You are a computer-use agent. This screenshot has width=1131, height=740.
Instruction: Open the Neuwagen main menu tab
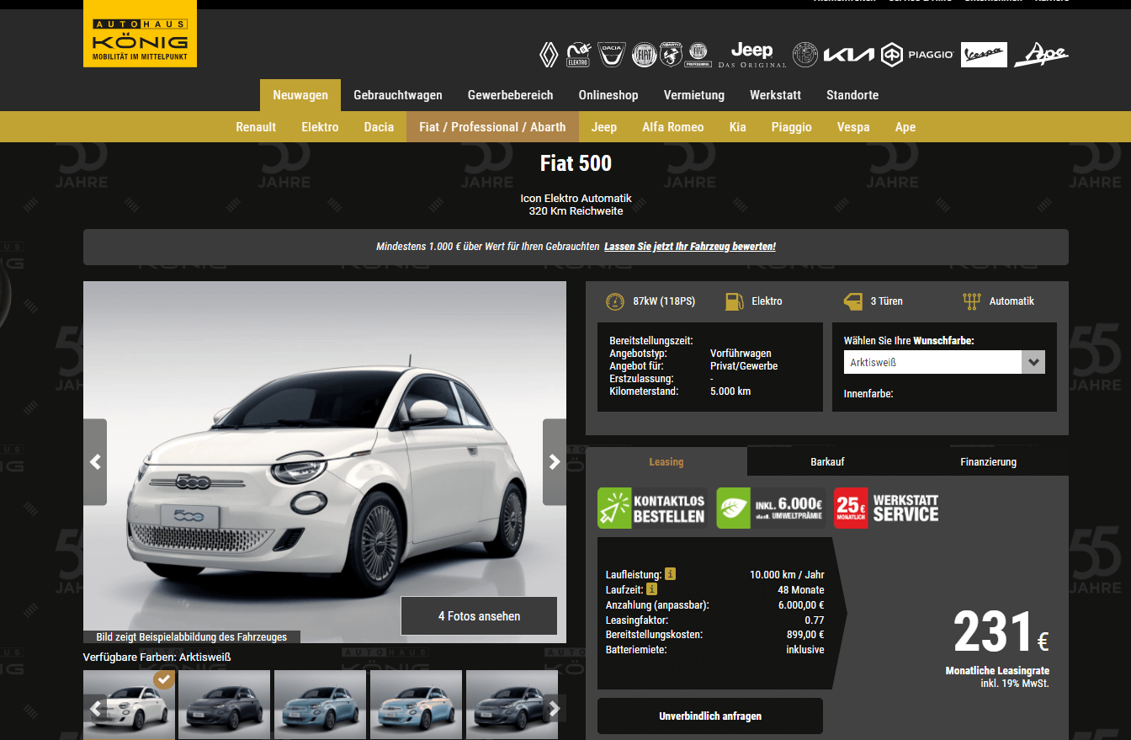(x=300, y=95)
